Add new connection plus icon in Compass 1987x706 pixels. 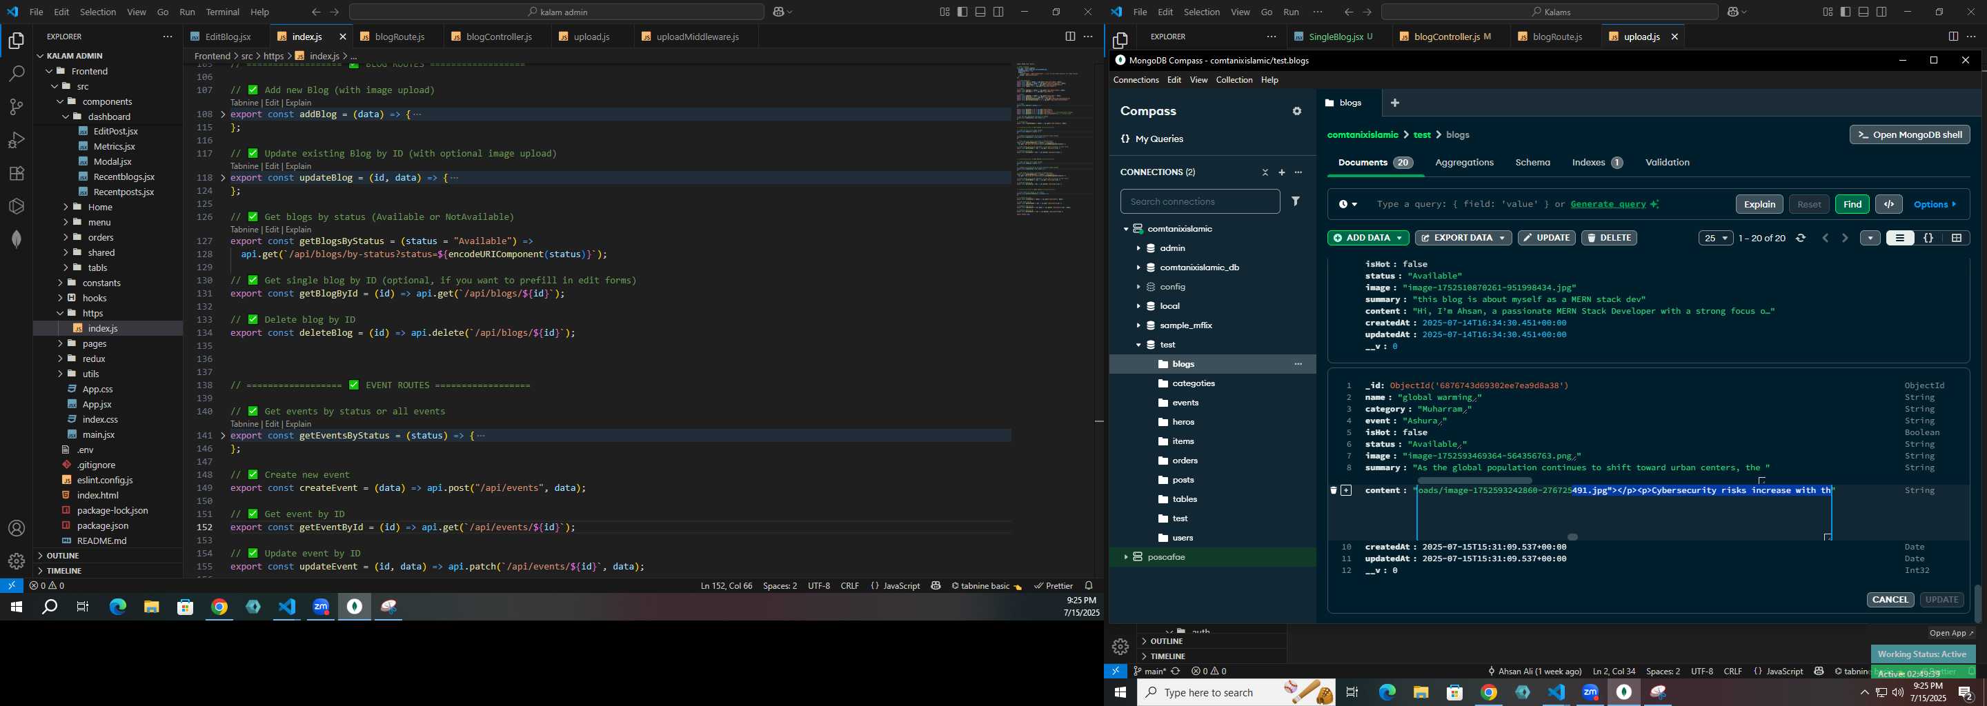[x=1282, y=172]
